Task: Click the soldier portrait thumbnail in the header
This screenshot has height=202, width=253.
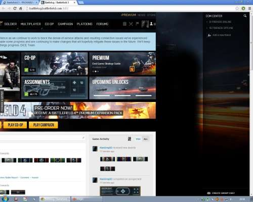Action: [145, 24]
